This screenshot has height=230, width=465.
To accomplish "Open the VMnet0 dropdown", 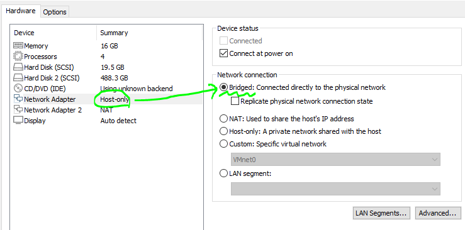I will 335,160.
